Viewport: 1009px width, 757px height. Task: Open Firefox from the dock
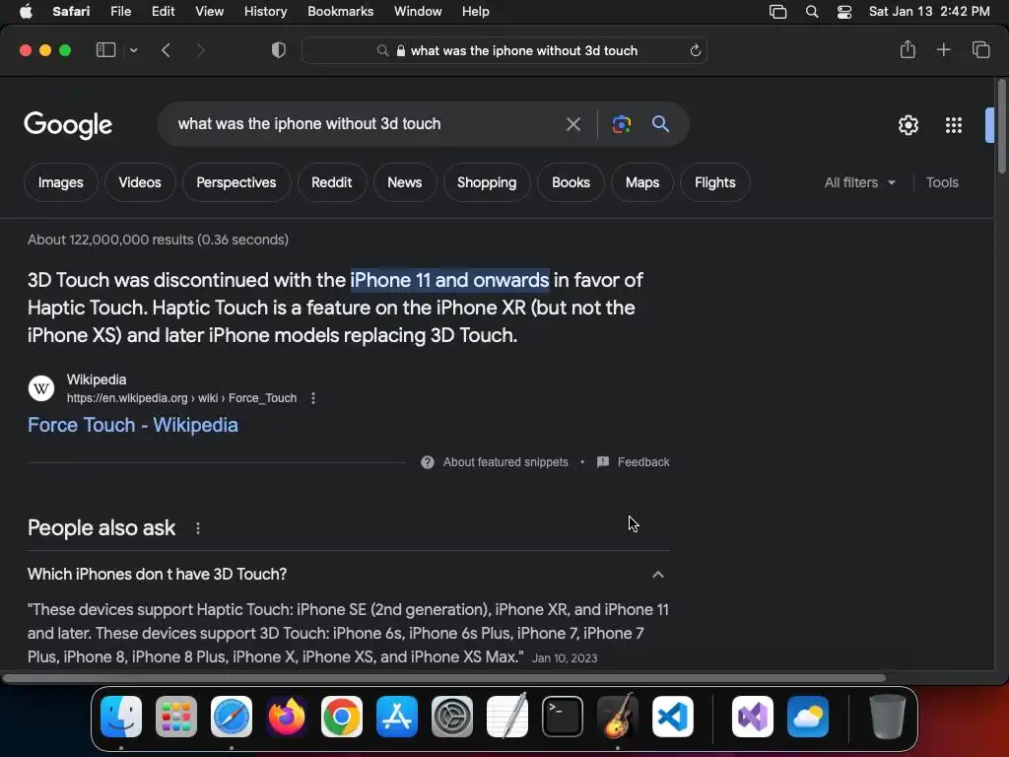pyautogui.click(x=287, y=717)
